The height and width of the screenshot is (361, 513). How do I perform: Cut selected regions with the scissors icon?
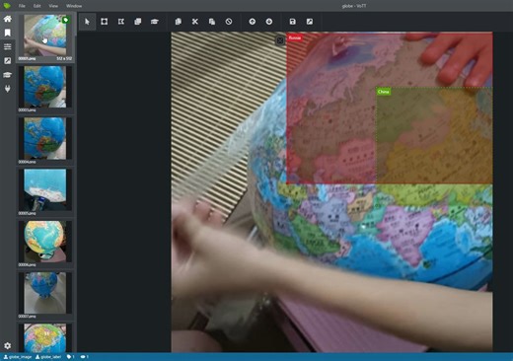pos(195,22)
